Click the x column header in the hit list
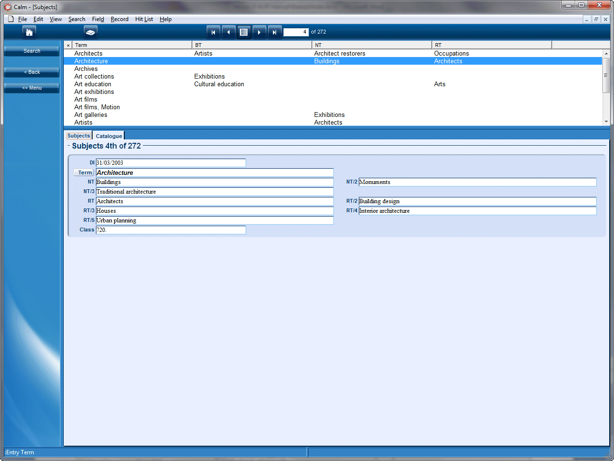Screen dimensions: 614x461 [68, 45]
